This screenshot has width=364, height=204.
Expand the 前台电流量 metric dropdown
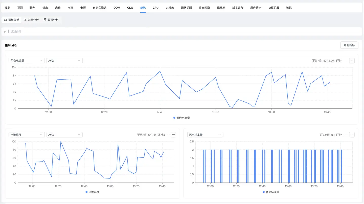click(x=27, y=61)
